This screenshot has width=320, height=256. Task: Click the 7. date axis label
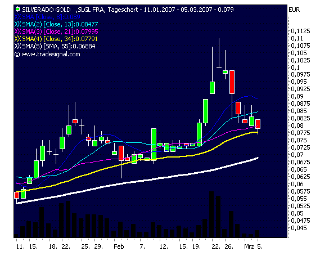coord(142,246)
